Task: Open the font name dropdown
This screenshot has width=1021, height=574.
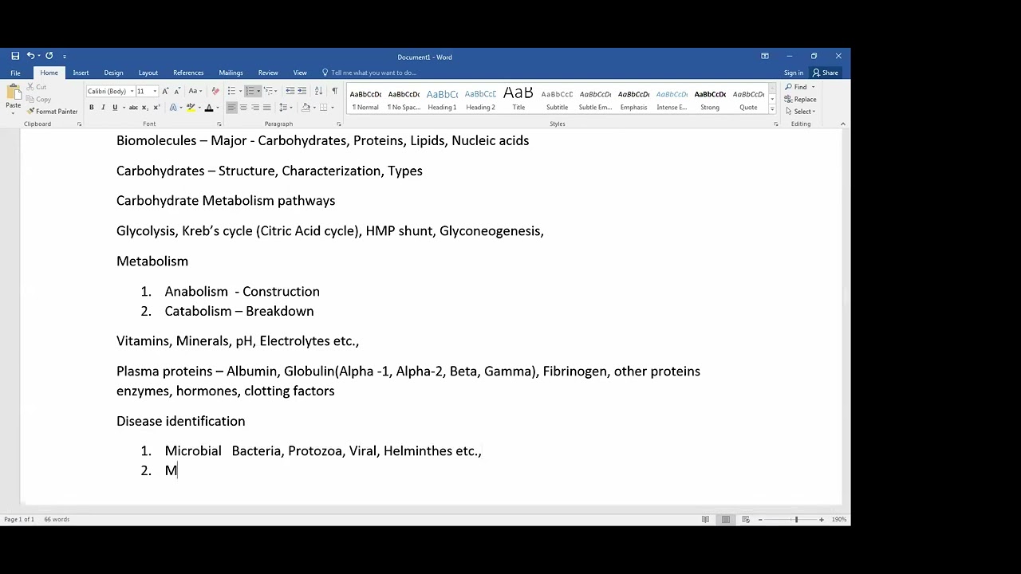Action: [132, 91]
